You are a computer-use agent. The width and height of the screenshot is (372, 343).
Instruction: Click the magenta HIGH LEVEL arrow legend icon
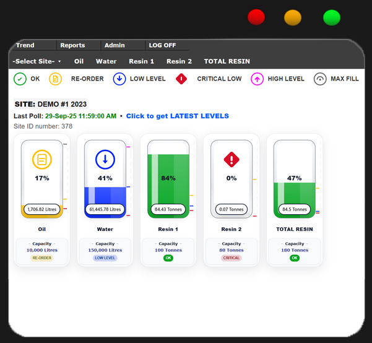coord(257,79)
